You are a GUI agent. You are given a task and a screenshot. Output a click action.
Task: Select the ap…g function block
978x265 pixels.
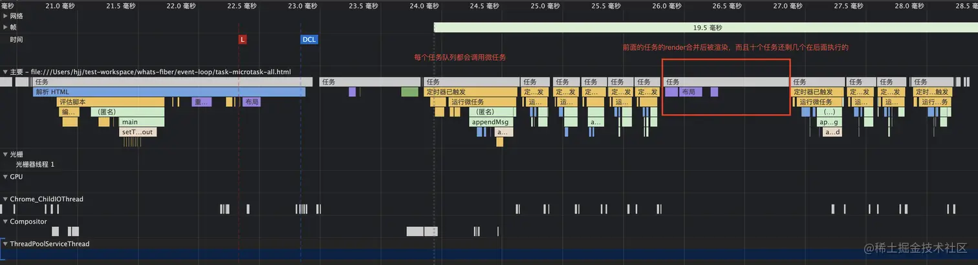[x=829, y=122]
